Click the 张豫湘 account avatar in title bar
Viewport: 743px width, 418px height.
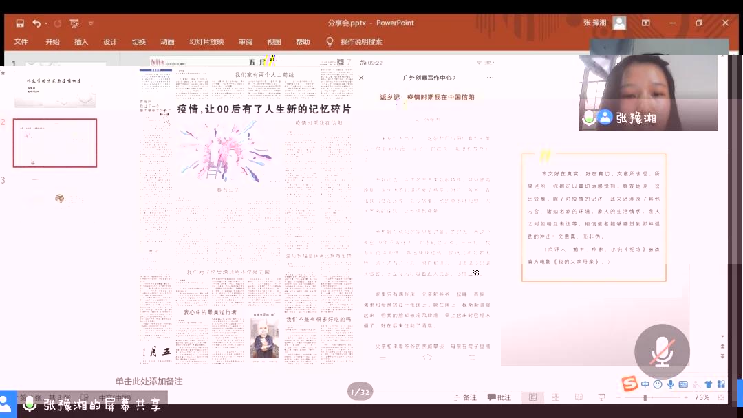(x=619, y=23)
